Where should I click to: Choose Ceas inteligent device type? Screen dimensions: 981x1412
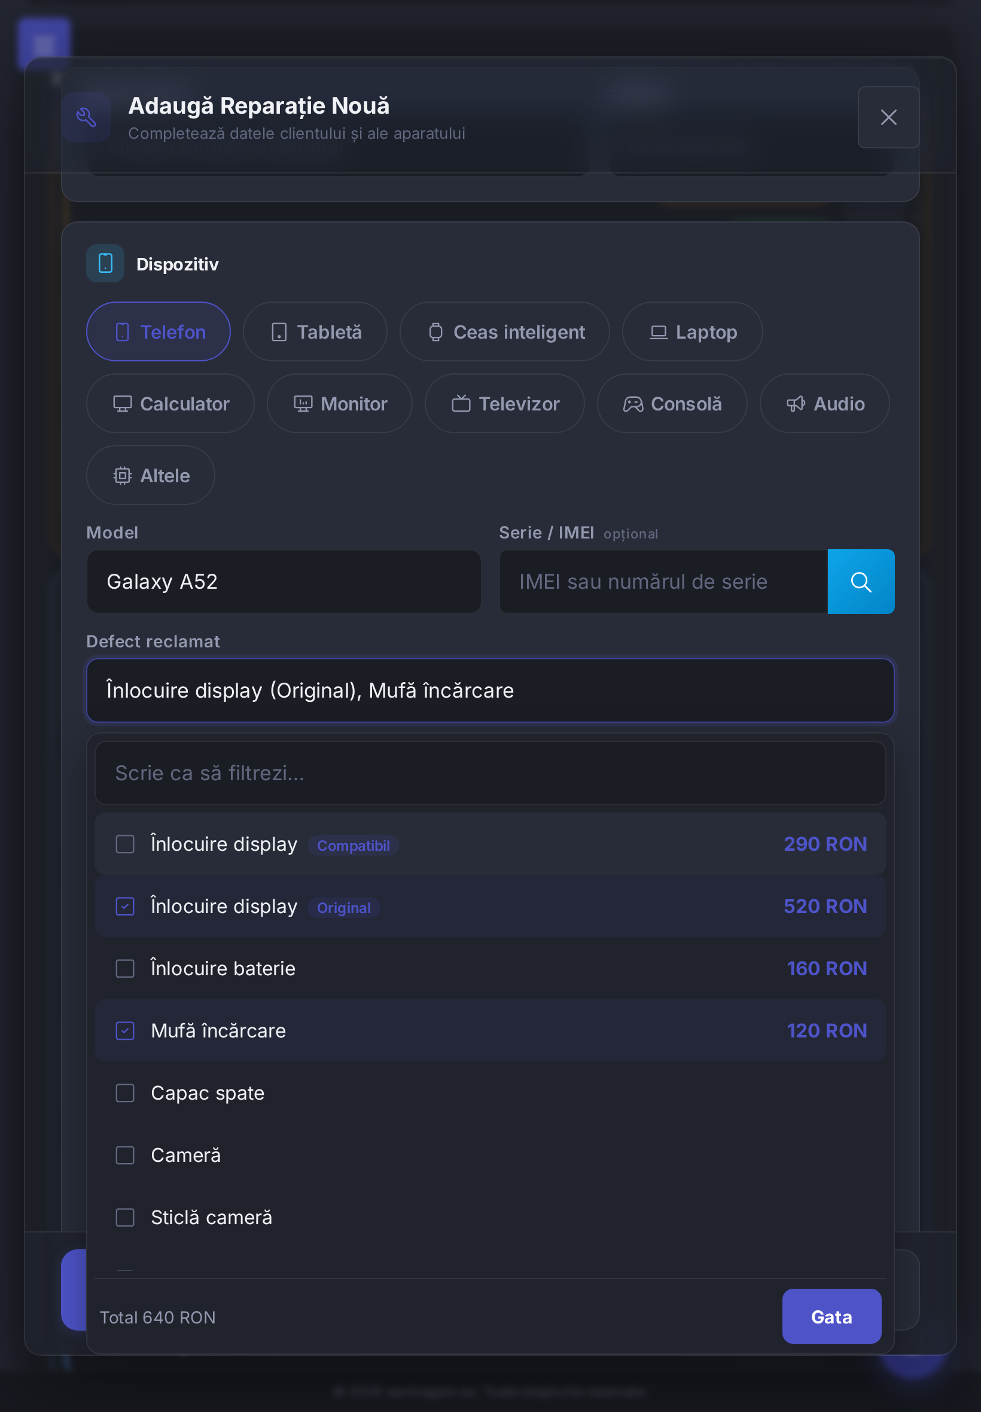[505, 332]
